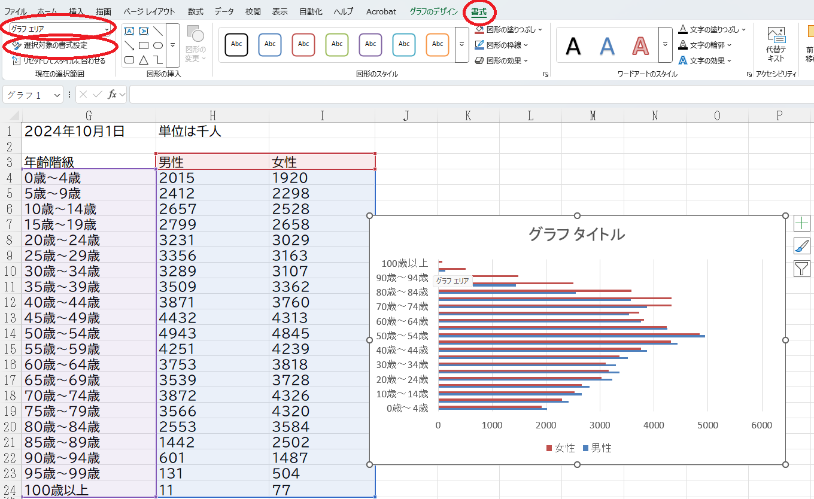This screenshot has height=499, width=814.
Task: Expand the shape insert gallery
Action: [173, 45]
